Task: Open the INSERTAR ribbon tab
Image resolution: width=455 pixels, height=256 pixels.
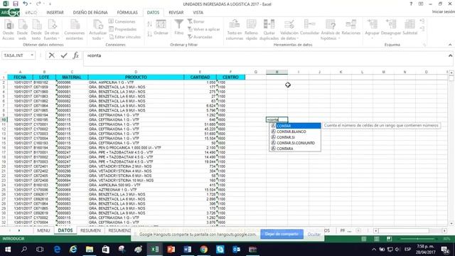Action: click(55, 13)
